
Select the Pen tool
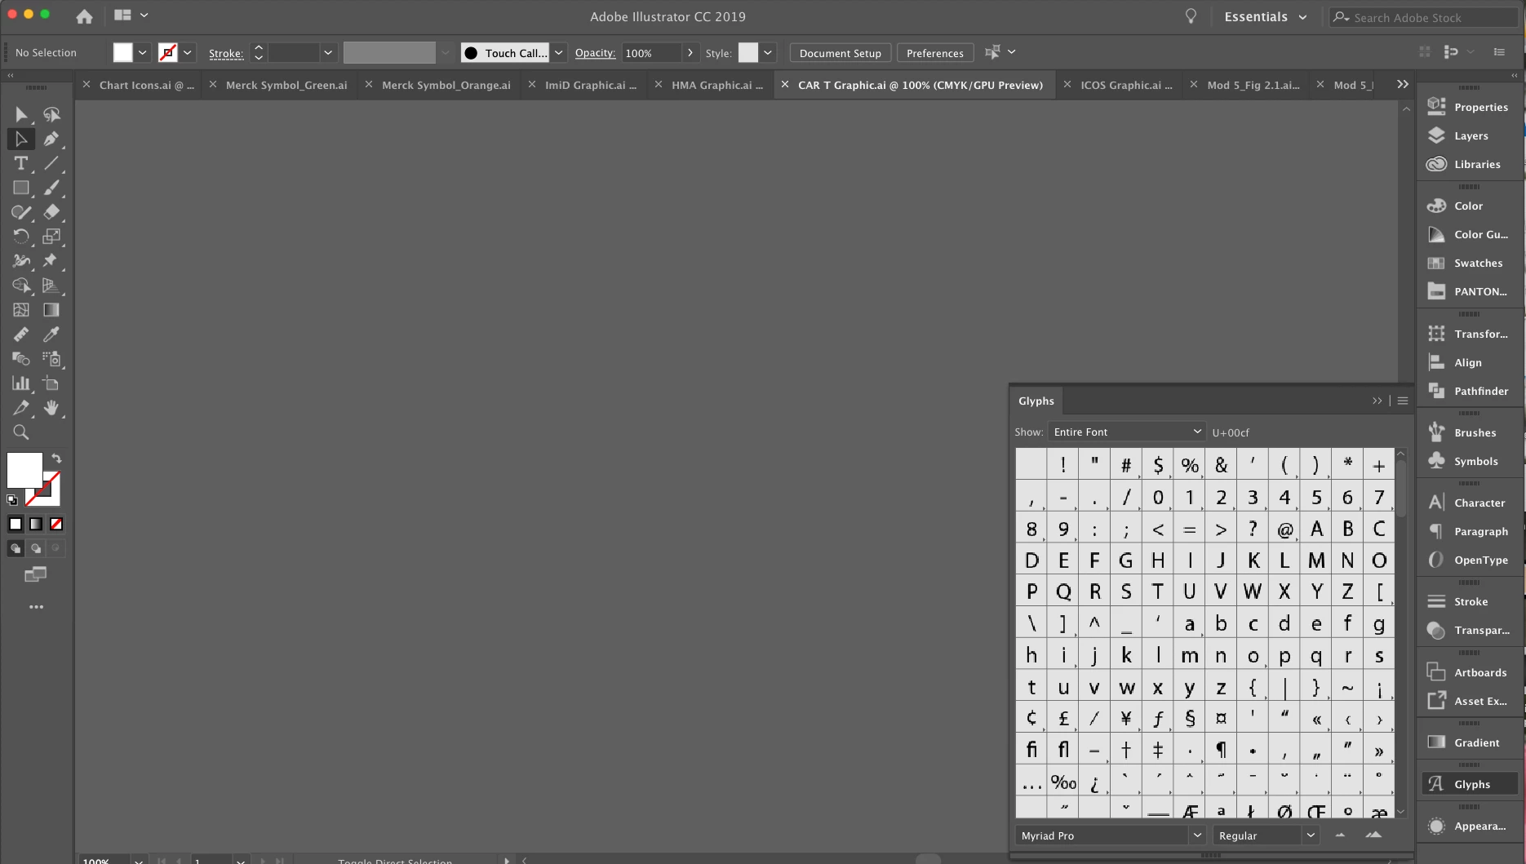point(51,139)
